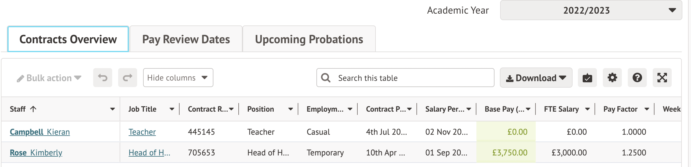Image resolution: width=691 pixels, height=167 pixels.
Task: Click the search magnifier icon
Action: click(326, 78)
